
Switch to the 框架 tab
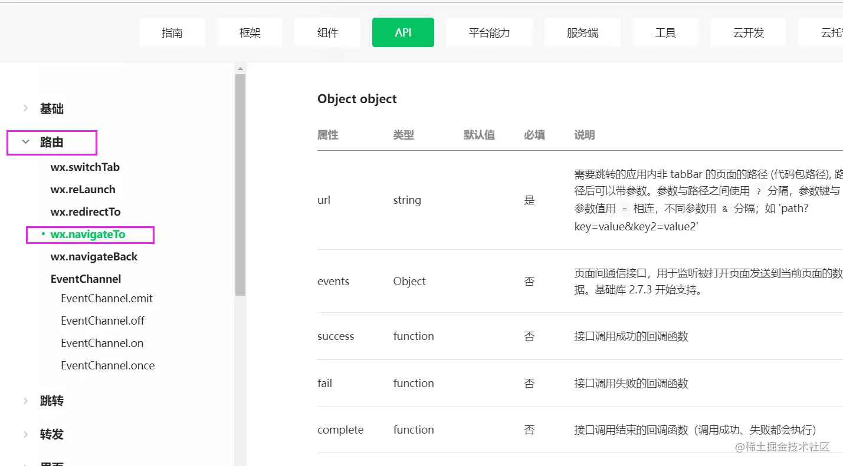[x=250, y=32]
